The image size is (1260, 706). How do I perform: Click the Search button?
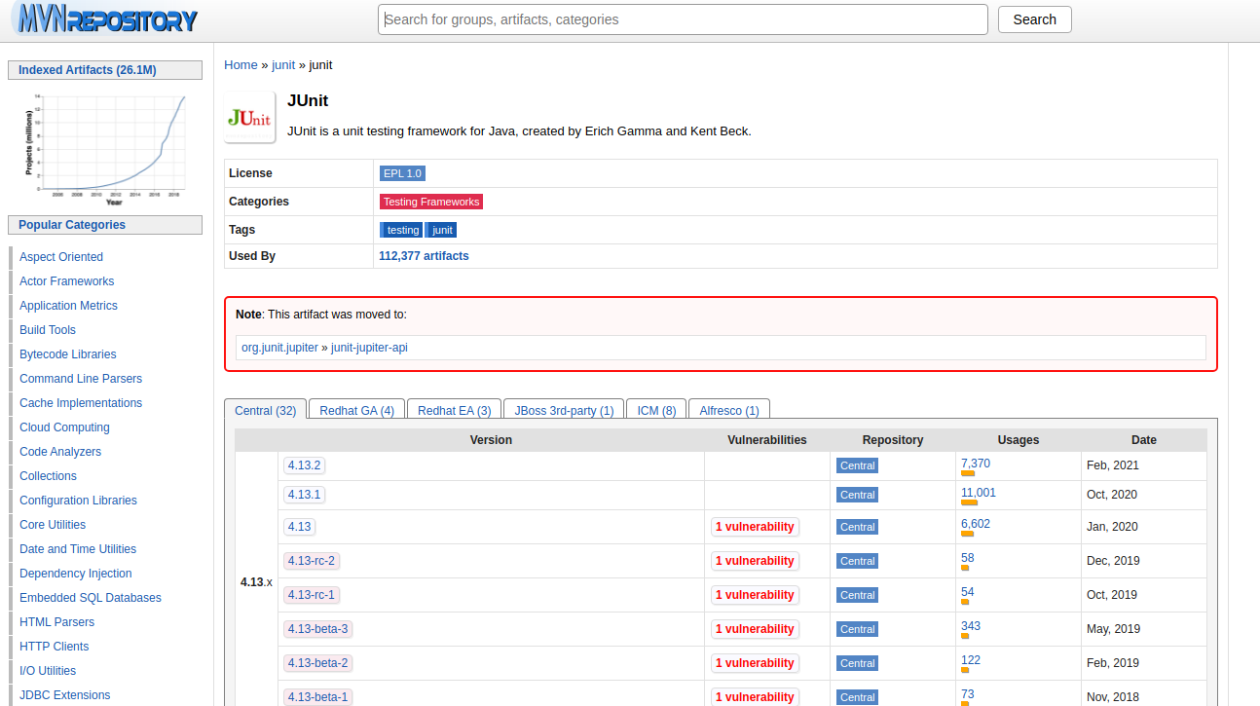[x=1034, y=19]
